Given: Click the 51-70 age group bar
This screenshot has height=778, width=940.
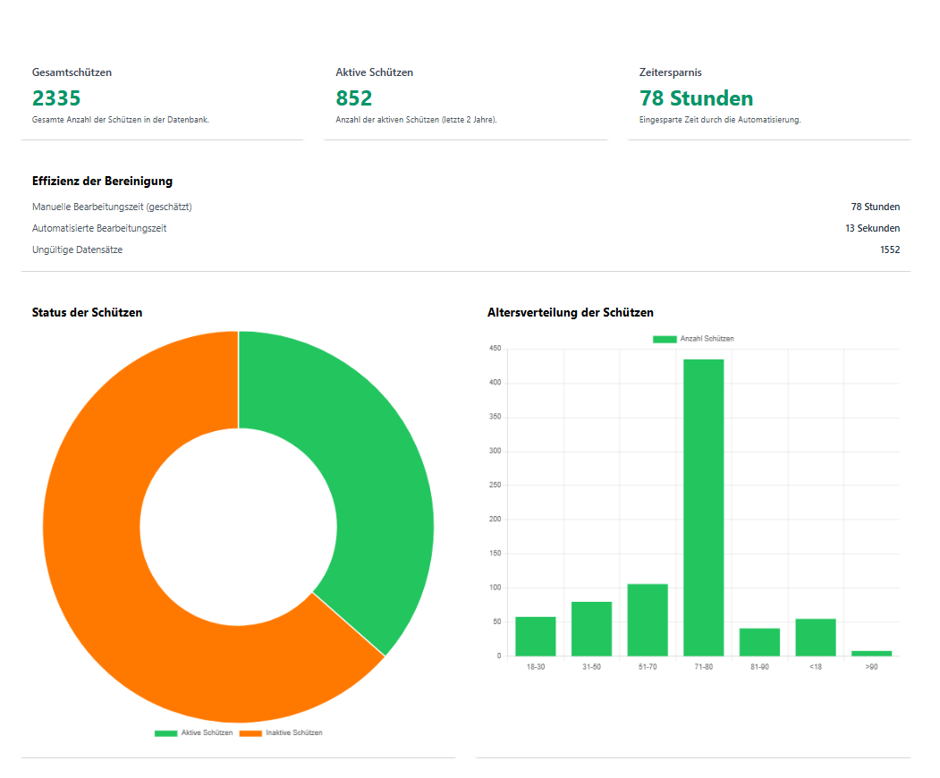Looking at the screenshot, I should [648, 620].
